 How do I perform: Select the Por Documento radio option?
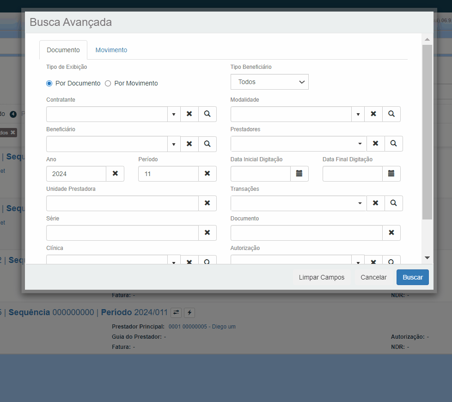[49, 84]
